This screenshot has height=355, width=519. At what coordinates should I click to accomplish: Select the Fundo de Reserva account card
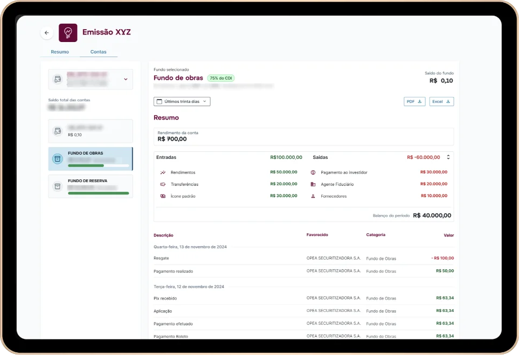click(x=91, y=186)
